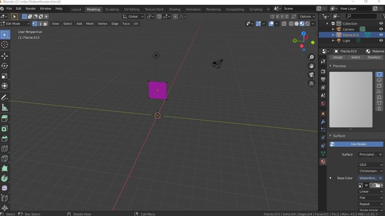Select the Poly Build tool
Screen dimensions: 385x216
click(x=5, y=168)
